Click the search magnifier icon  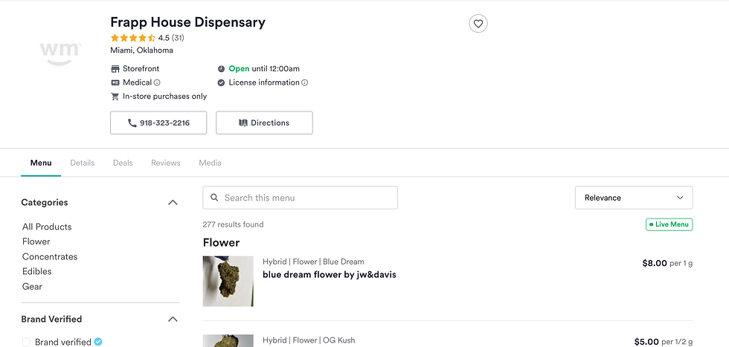tap(214, 198)
